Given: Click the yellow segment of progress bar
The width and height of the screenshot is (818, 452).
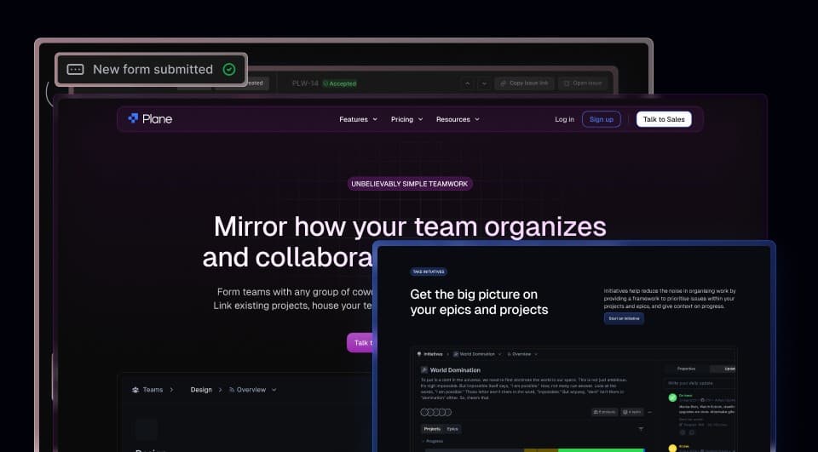Looking at the screenshot, I should point(541,449).
